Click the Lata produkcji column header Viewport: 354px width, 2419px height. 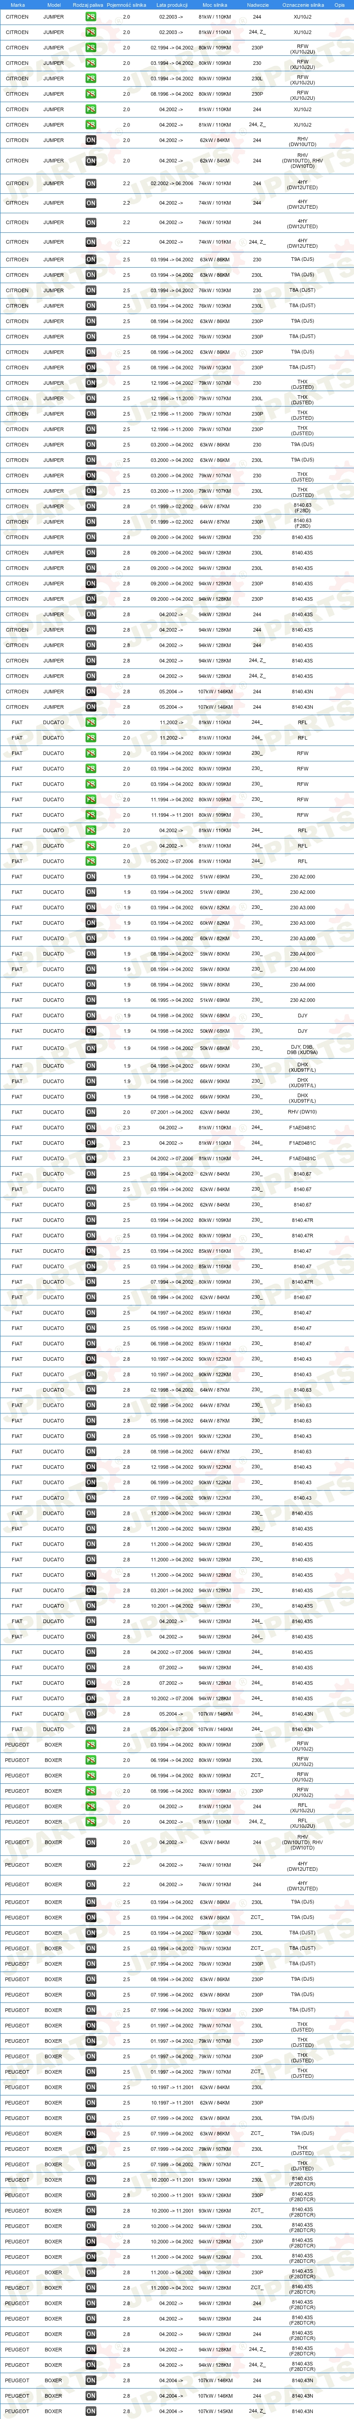[172, 5]
